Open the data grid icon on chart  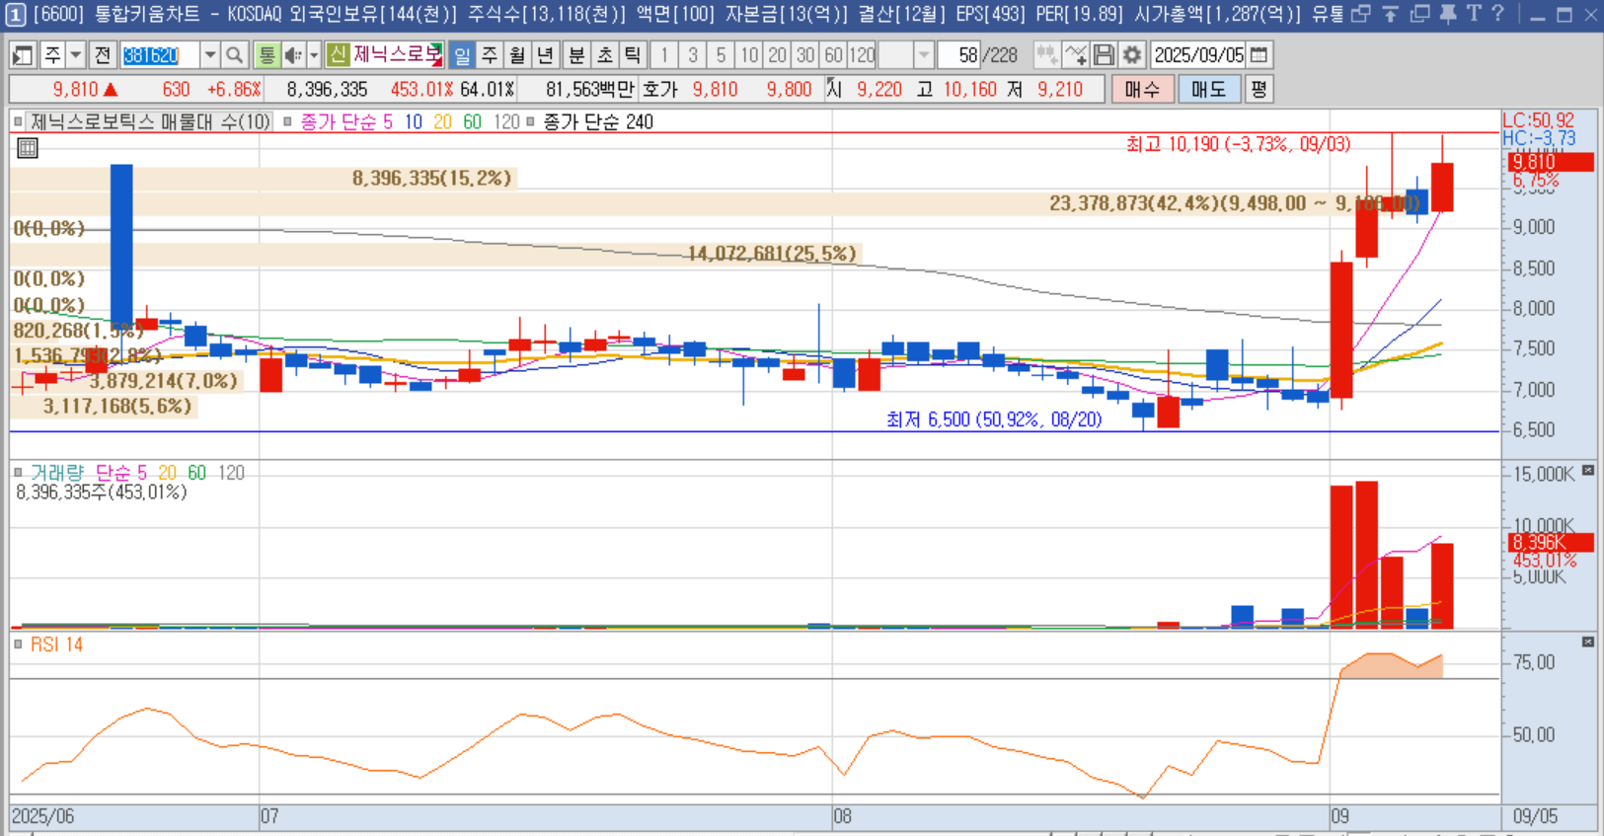click(28, 148)
